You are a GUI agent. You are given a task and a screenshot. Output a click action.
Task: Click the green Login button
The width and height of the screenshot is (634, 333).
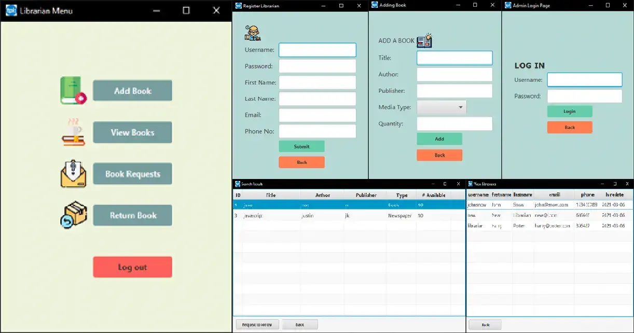pyautogui.click(x=569, y=112)
